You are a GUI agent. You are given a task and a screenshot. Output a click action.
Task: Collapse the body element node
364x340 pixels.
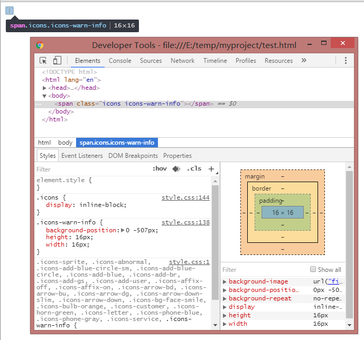pyautogui.click(x=45, y=96)
